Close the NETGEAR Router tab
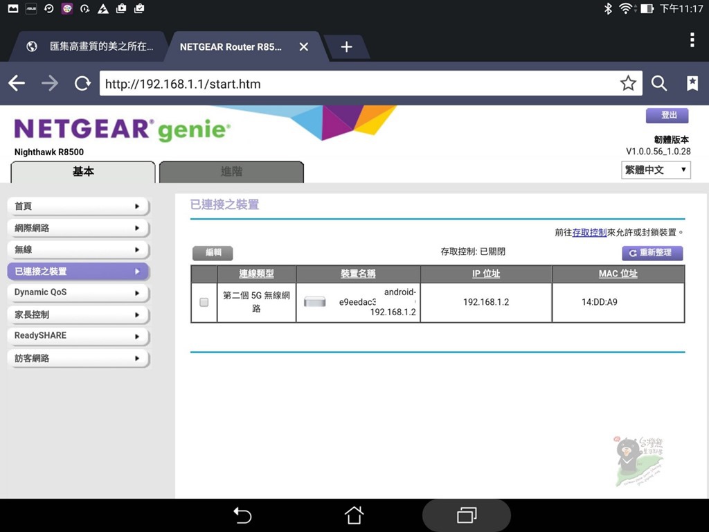The height and width of the screenshot is (532, 709). (304, 46)
